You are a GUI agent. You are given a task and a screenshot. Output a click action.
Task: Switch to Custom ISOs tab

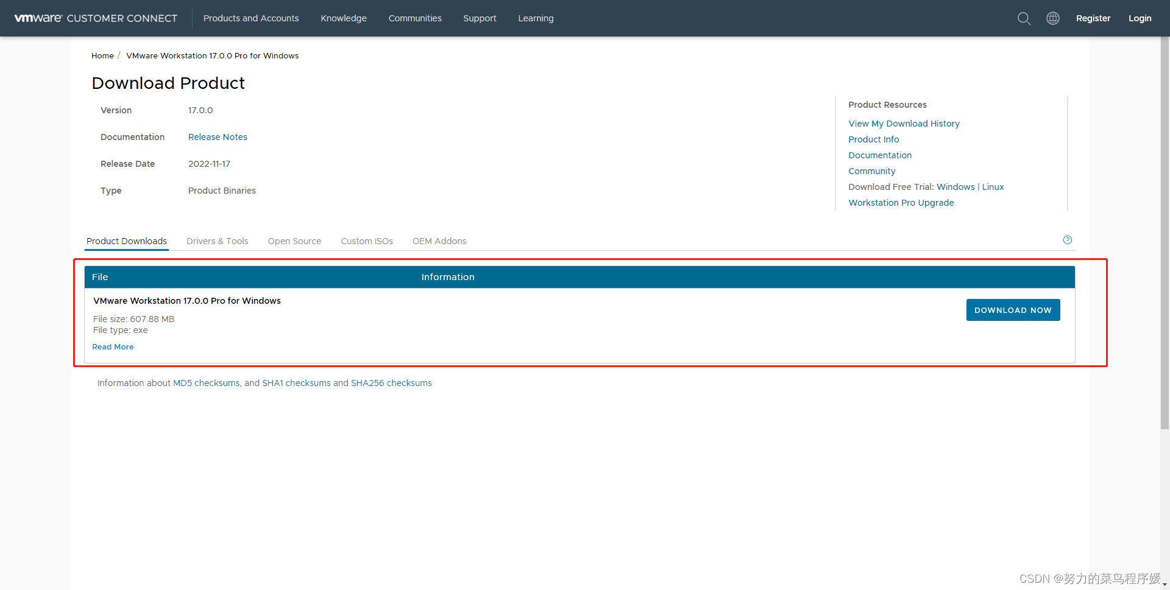pyautogui.click(x=367, y=241)
